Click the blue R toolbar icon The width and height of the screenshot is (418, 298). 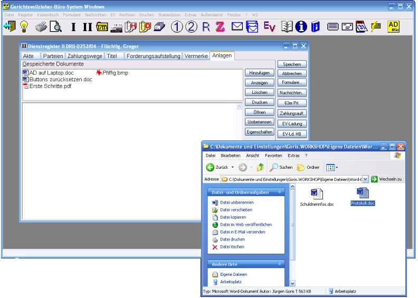206,26
